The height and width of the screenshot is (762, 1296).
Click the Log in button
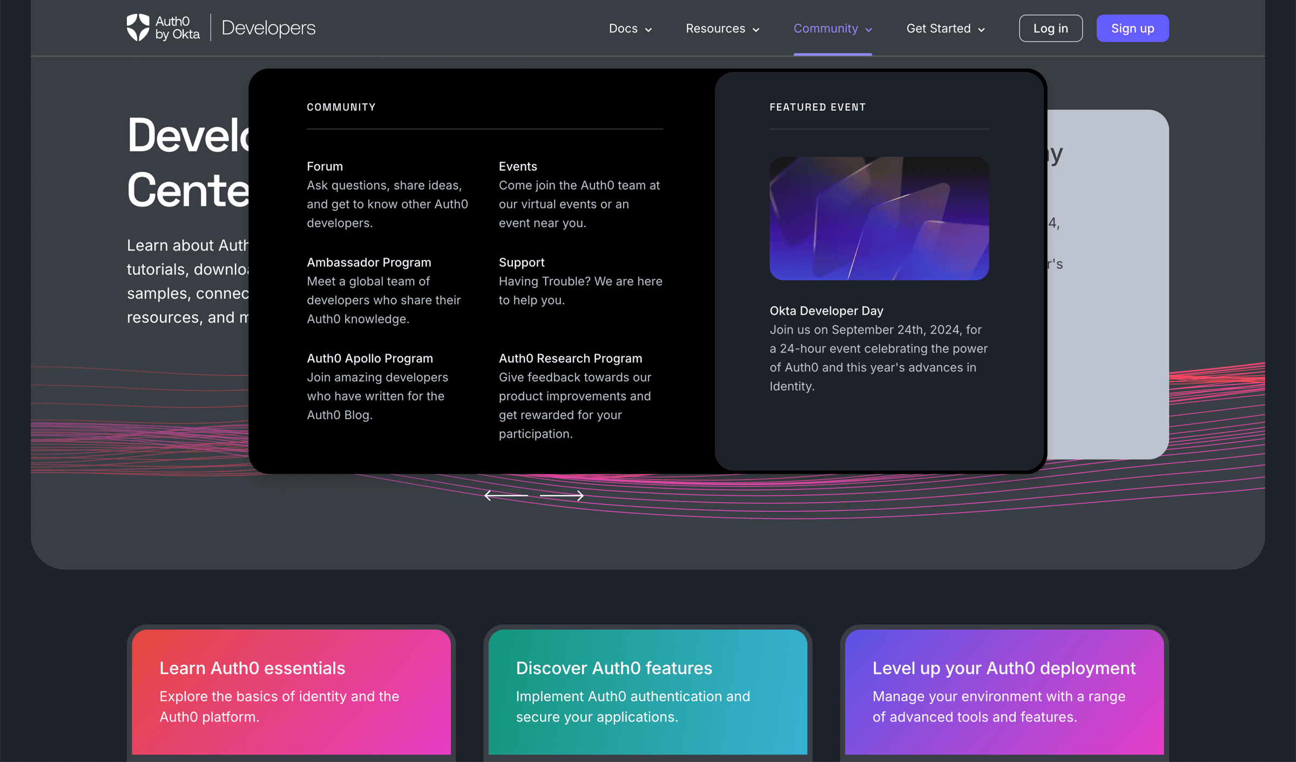tap(1050, 28)
